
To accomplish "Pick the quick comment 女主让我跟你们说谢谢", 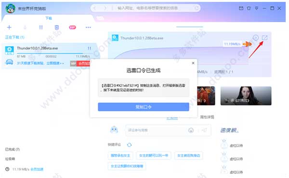I will tap(127, 166).
